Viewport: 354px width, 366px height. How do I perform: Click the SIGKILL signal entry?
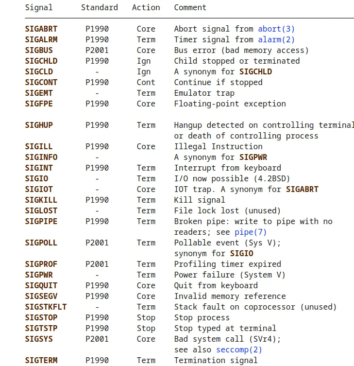click(41, 200)
